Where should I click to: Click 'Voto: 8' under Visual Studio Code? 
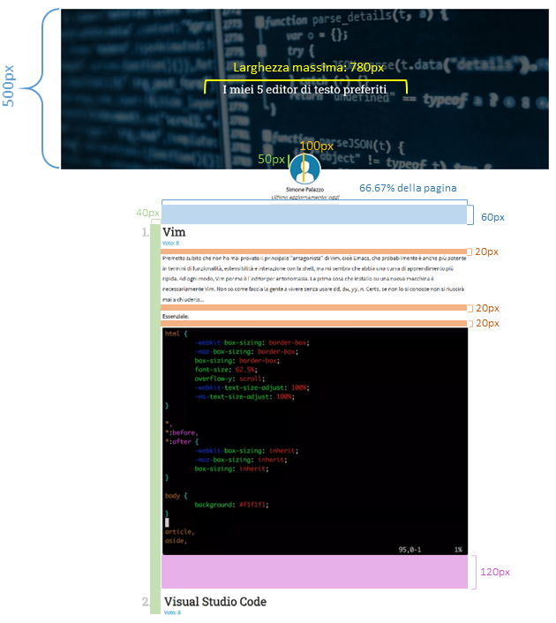coord(172,612)
